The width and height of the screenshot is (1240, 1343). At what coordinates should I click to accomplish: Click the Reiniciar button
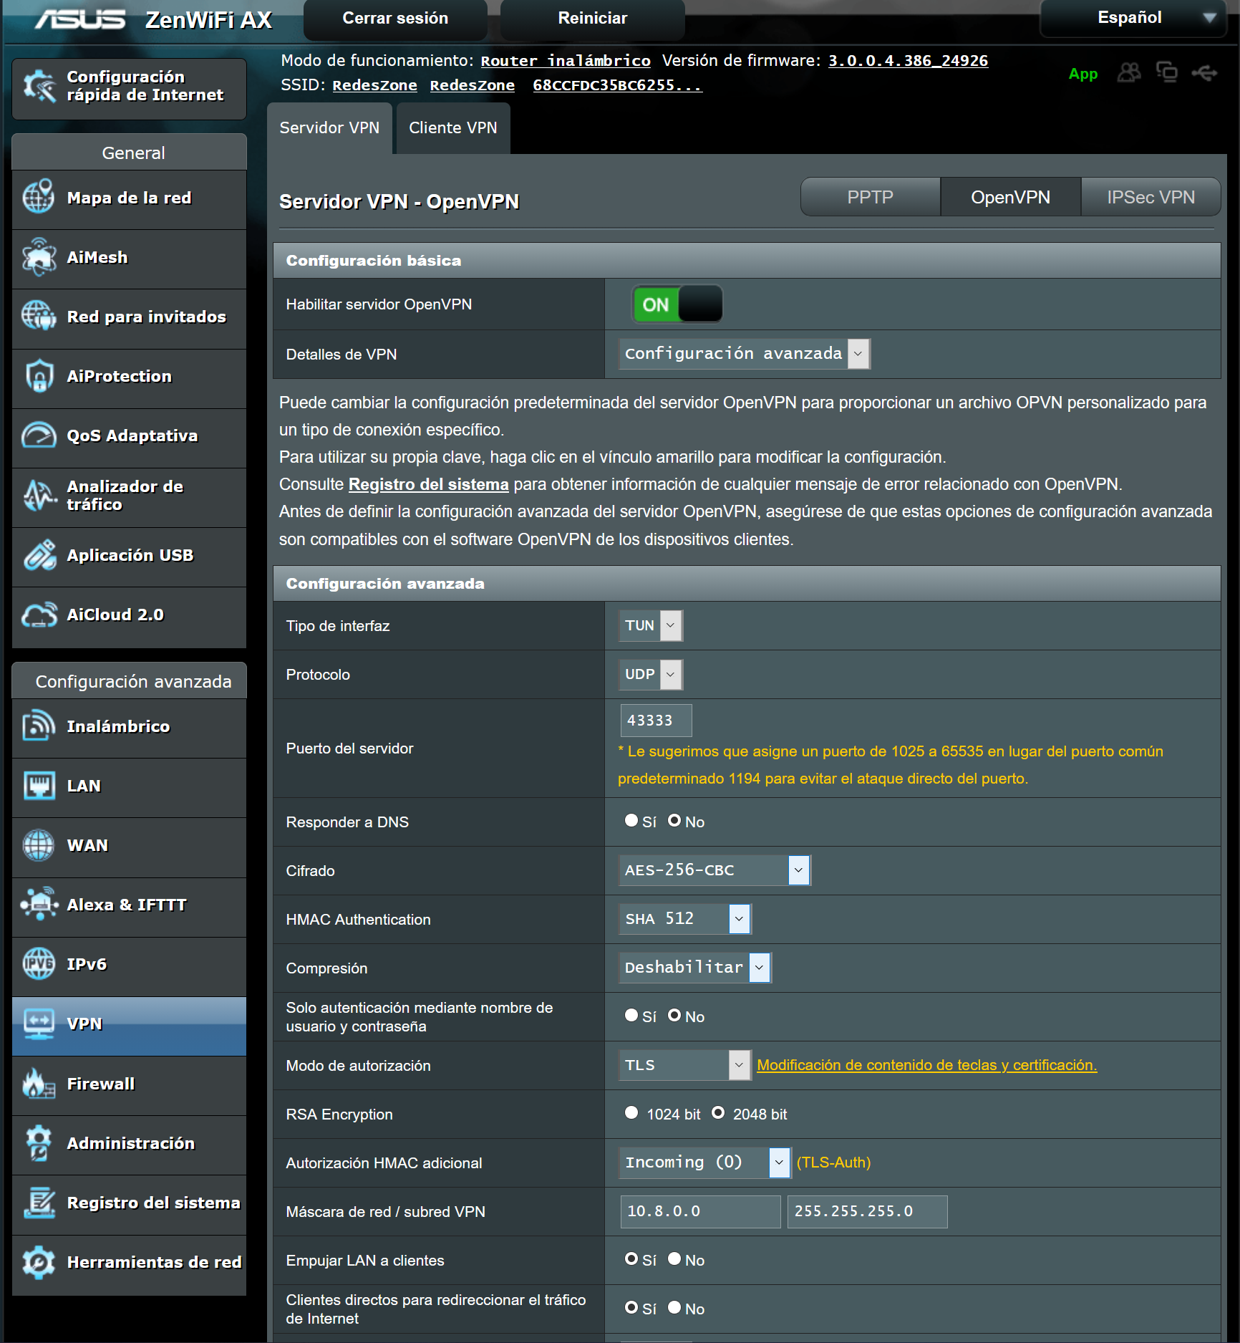click(x=593, y=19)
